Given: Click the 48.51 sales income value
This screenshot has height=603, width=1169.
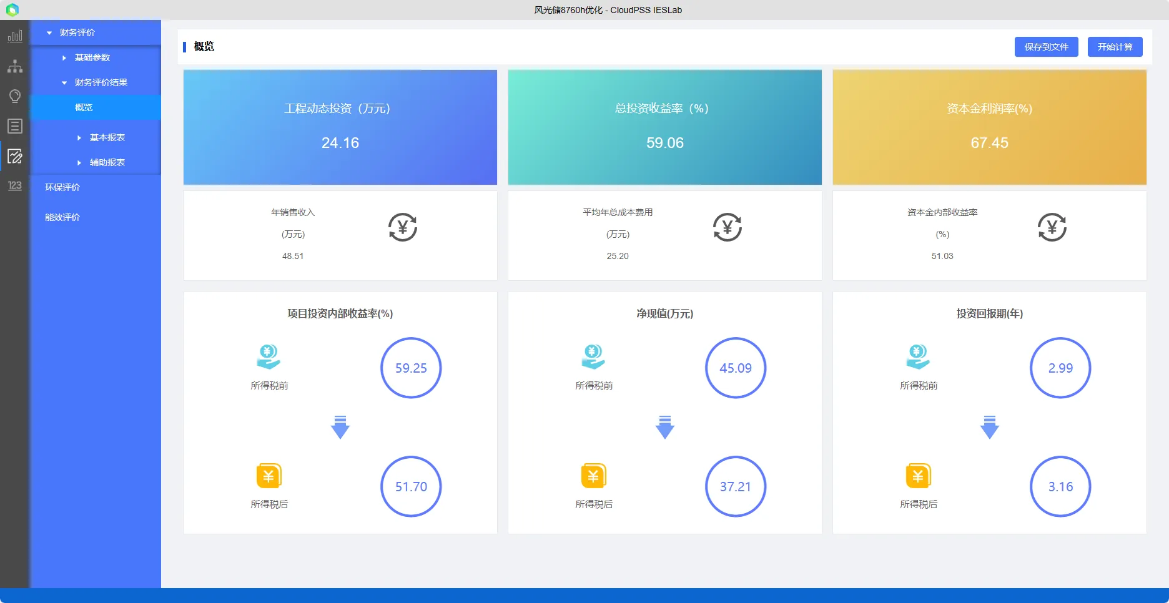Looking at the screenshot, I should coord(293,256).
